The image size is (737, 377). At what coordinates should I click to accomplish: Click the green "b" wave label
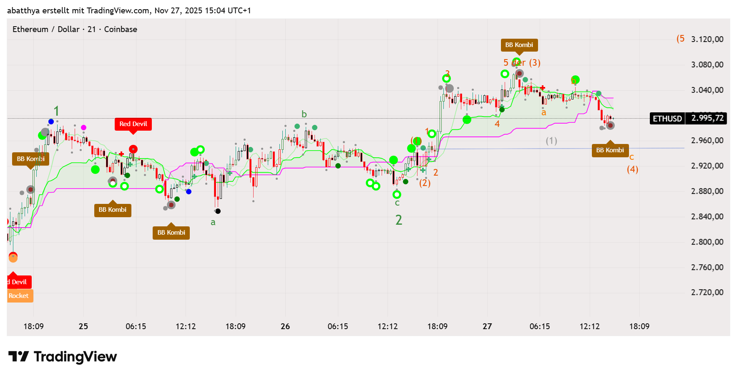(x=304, y=114)
